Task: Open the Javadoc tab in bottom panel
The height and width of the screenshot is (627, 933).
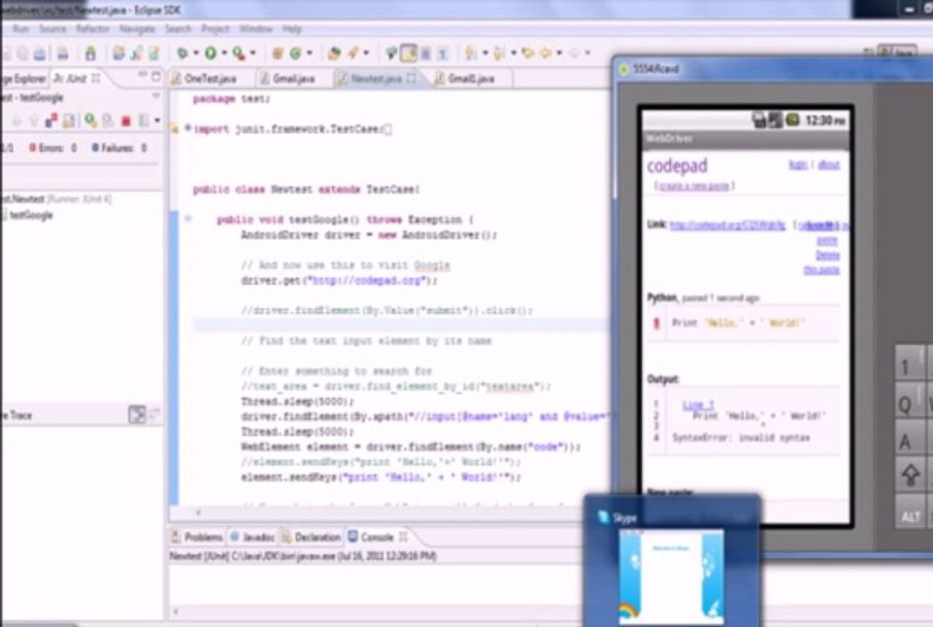Action: tap(254, 537)
